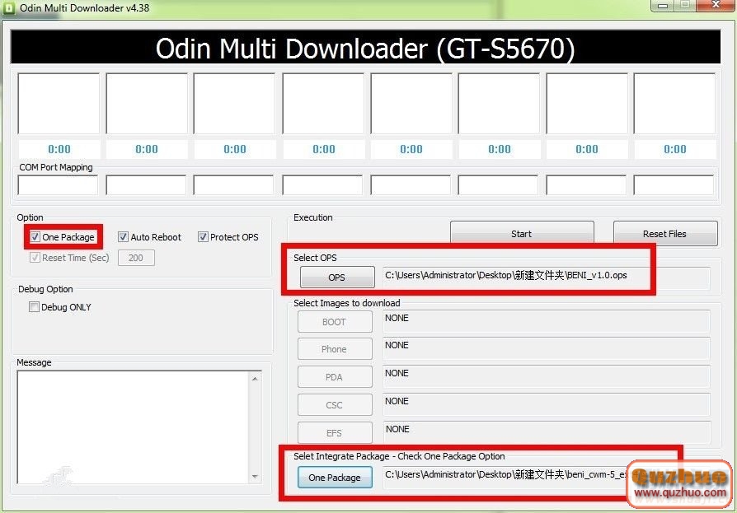Image resolution: width=737 pixels, height=513 pixels.
Task: Click the Odin app icon in title bar
Action: click(x=9, y=7)
